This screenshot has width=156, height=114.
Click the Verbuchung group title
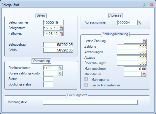click(x=41, y=61)
